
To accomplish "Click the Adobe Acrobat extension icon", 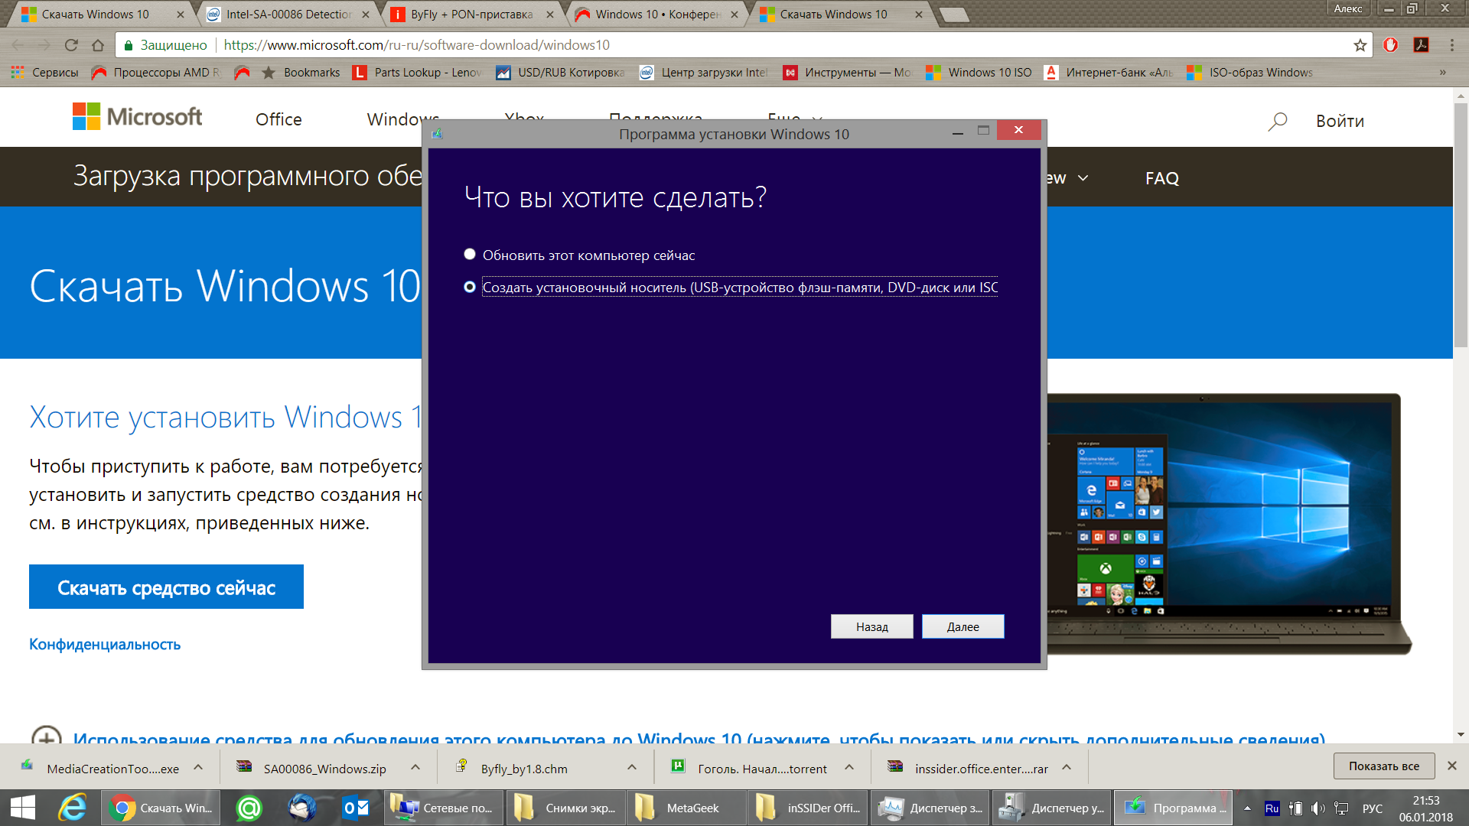I will click(1421, 45).
